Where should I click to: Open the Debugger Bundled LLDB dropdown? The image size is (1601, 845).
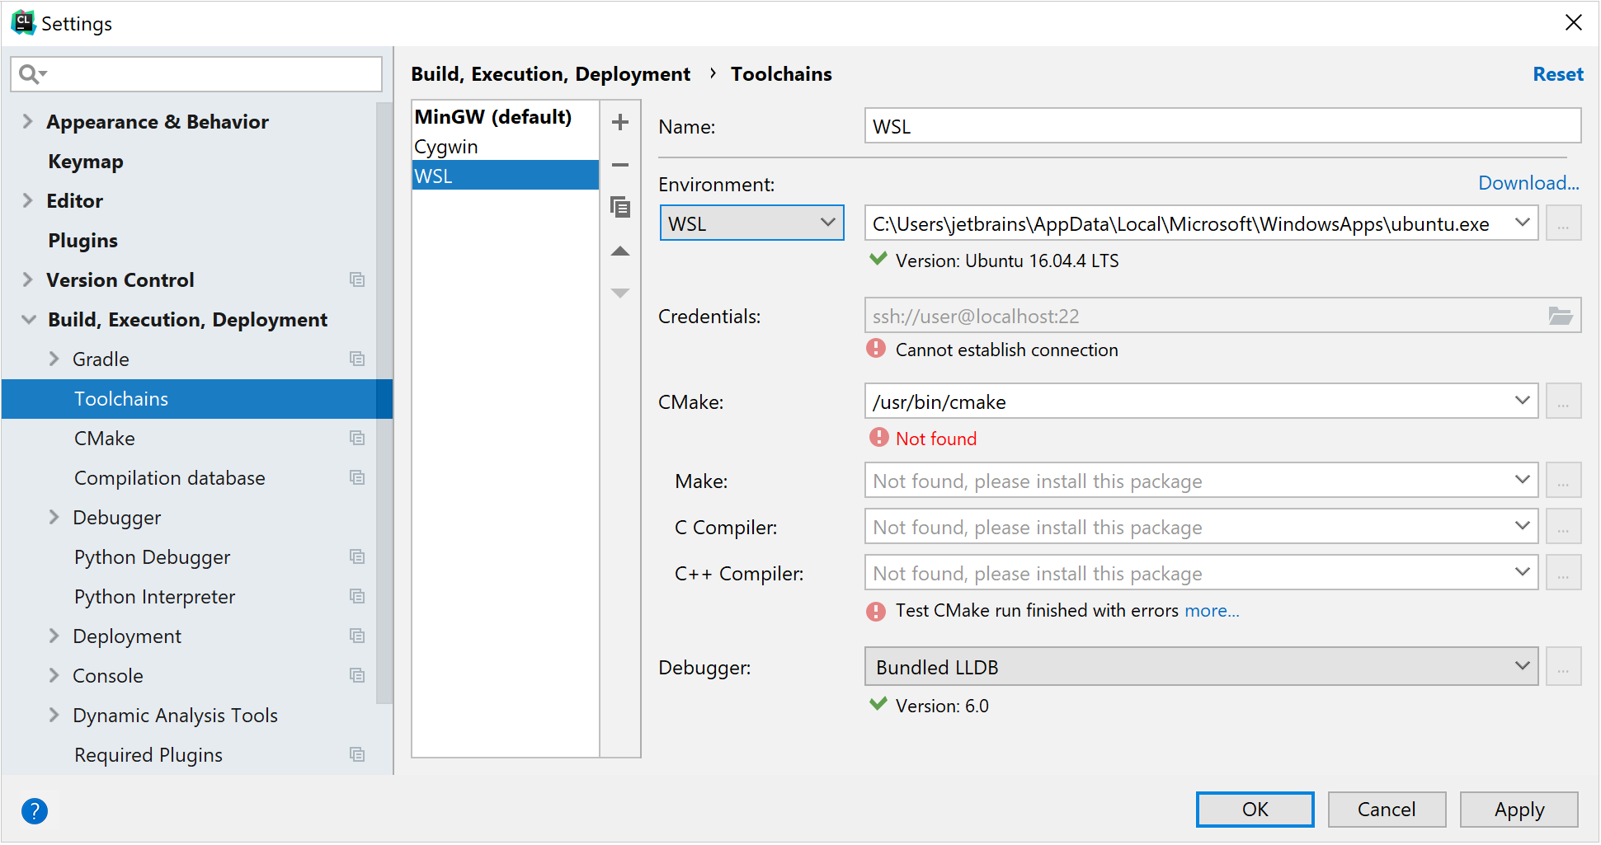(1200, 667)
